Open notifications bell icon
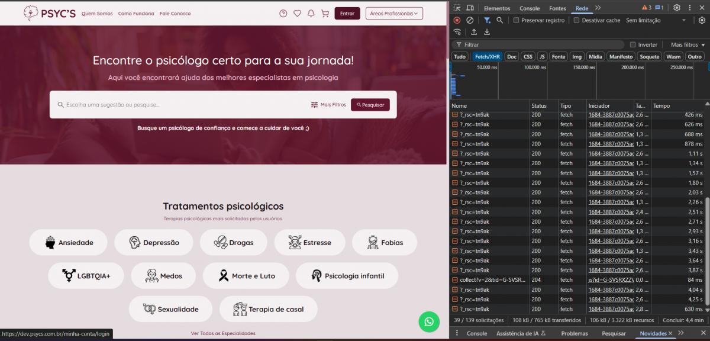 311,14
